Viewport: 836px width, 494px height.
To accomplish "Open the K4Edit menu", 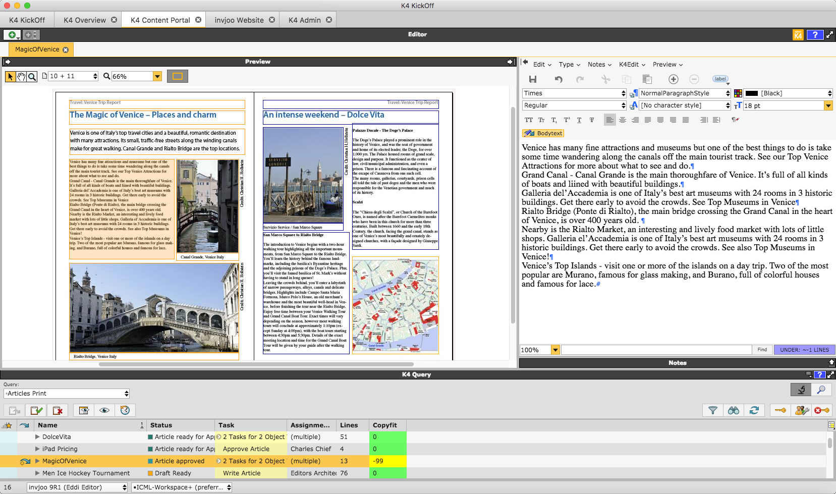I will pyautogui.click(x=632, y=65).
